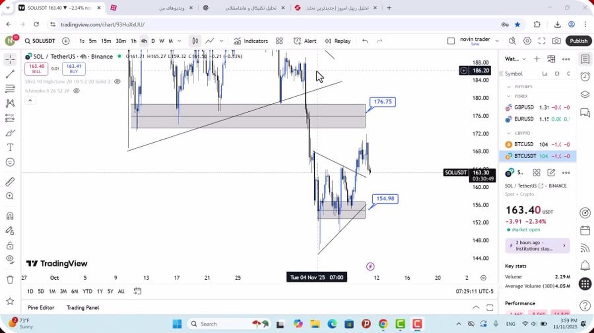Delete drawings with the trash icon
This screenshot has height=333, width=594.
tap(10, 279)
